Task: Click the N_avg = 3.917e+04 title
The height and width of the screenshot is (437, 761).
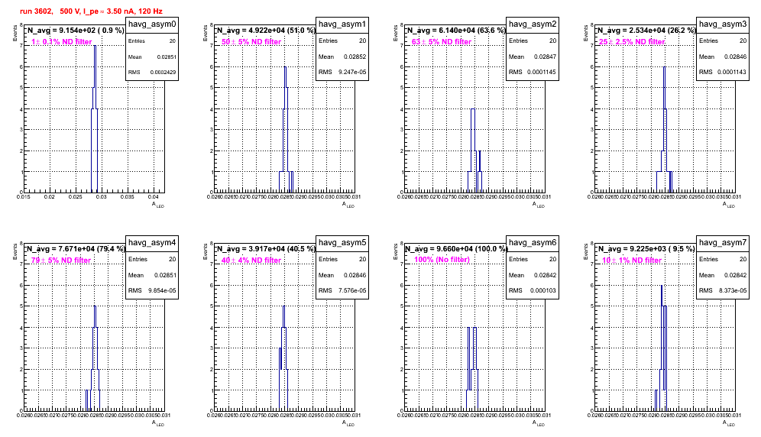Action: coord(265,248)
